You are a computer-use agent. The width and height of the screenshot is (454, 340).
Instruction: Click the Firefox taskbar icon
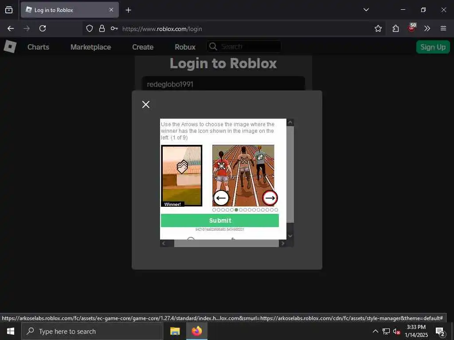(196, 331)
